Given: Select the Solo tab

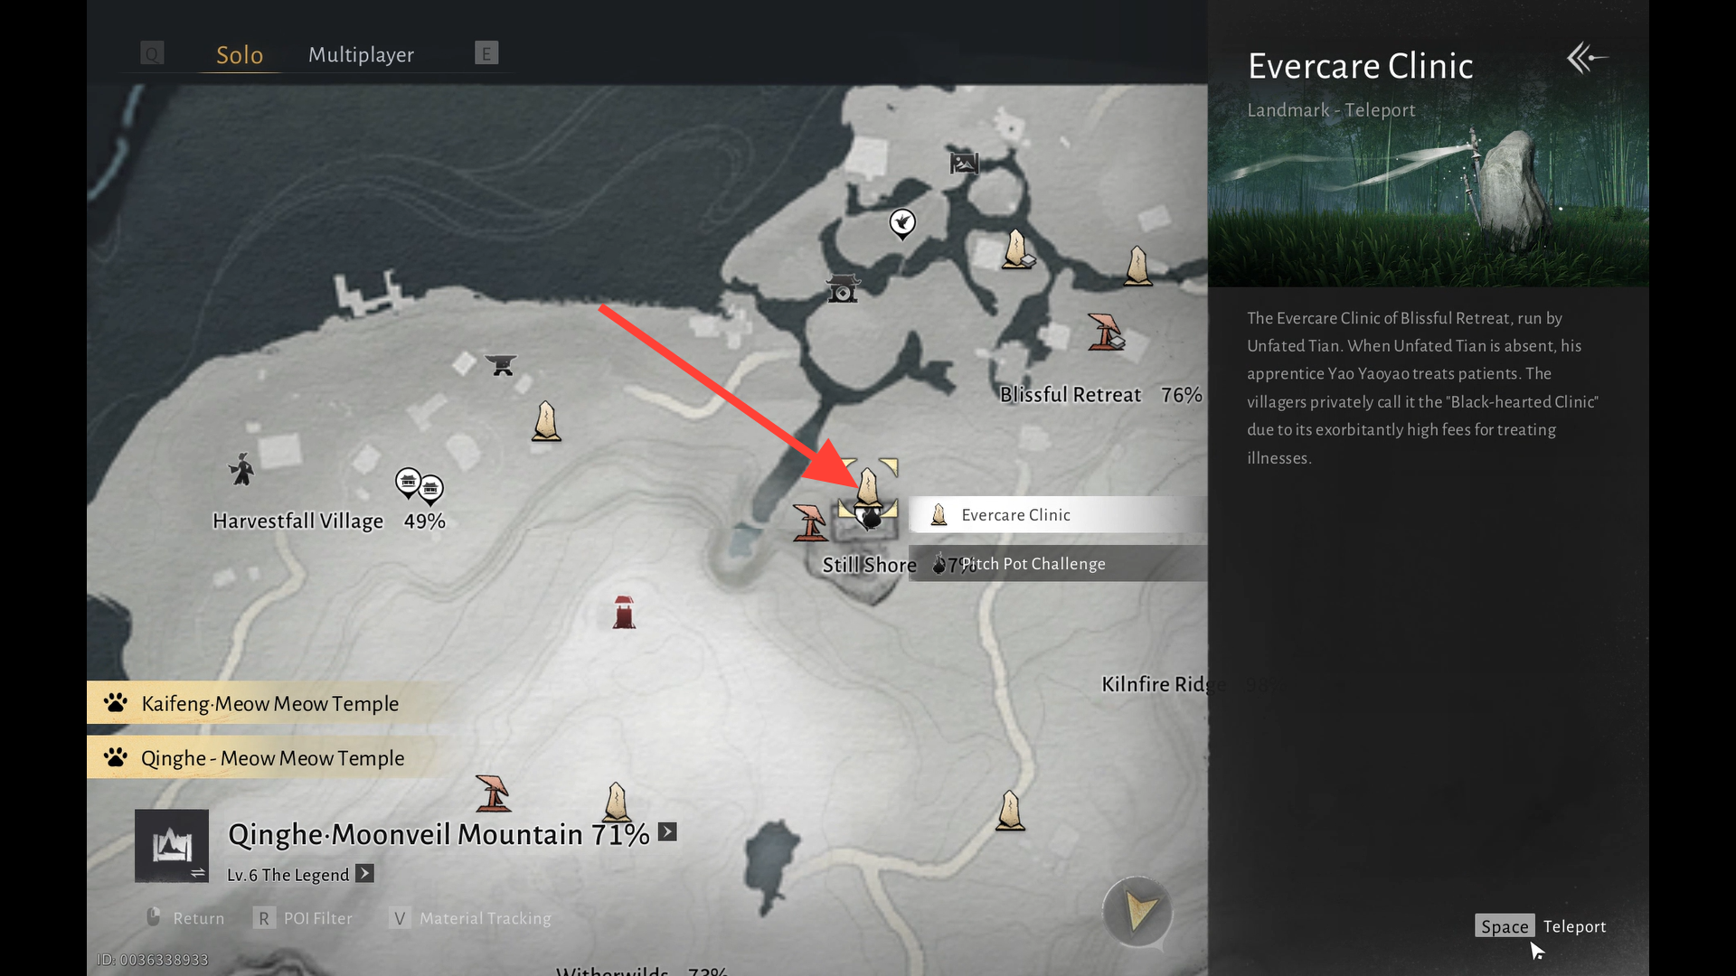Looking at the screenshot, I should pyautogui.click(x=240, y=55).
